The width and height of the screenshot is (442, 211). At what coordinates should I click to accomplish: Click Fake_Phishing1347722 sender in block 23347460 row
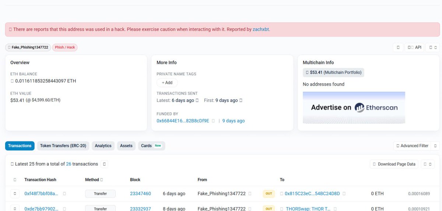tap(221, 194)
